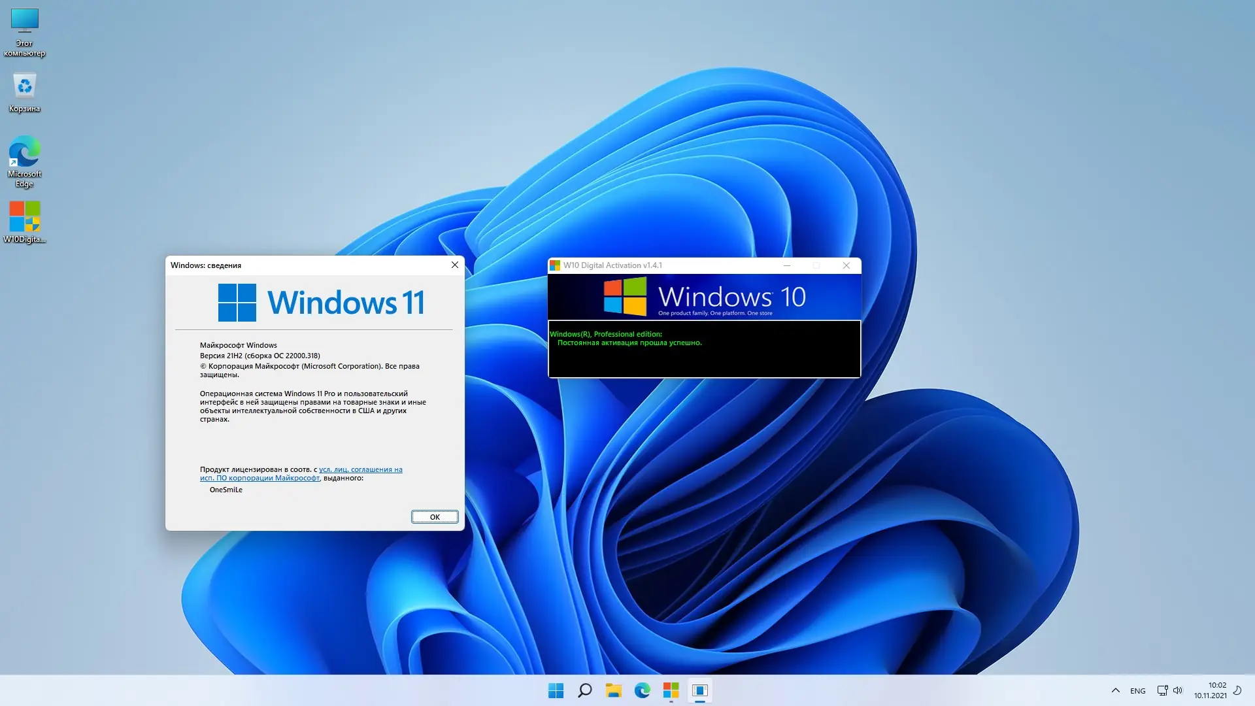The width and height of the screenshot is (1255, 706).
Task: Expand hidden system tray icons chevron
Action: click(1115, 690)
